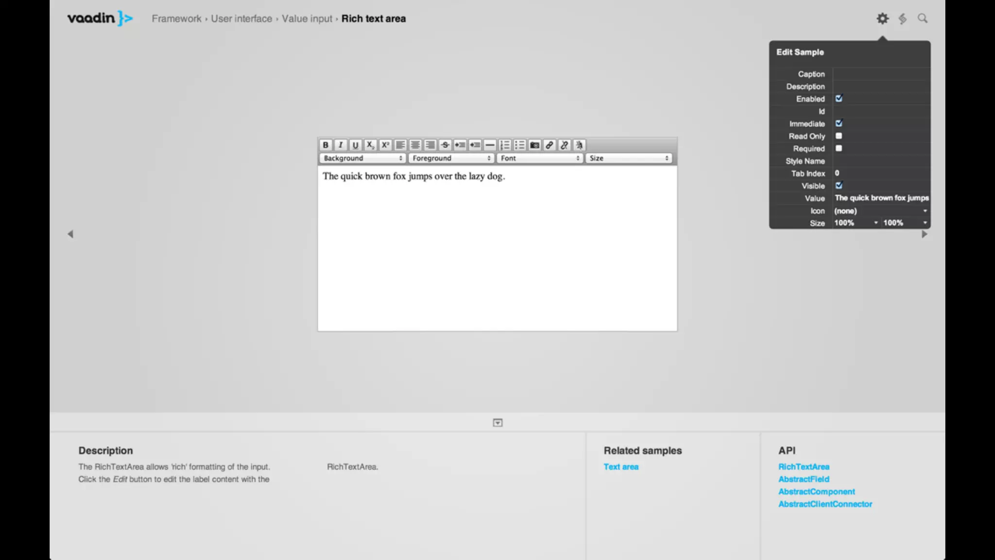Open the Text area related sample
Screen dimensions: 995x560
coord(621,467)
